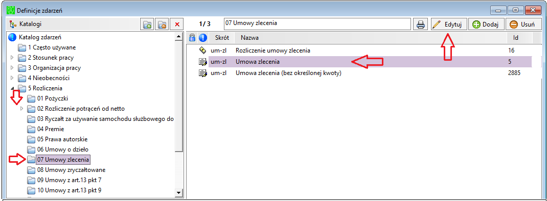Click the add catalog folder icon
The height and width of the screenshot is (201, 547).
pyautogui.click(x=147, y=24)
